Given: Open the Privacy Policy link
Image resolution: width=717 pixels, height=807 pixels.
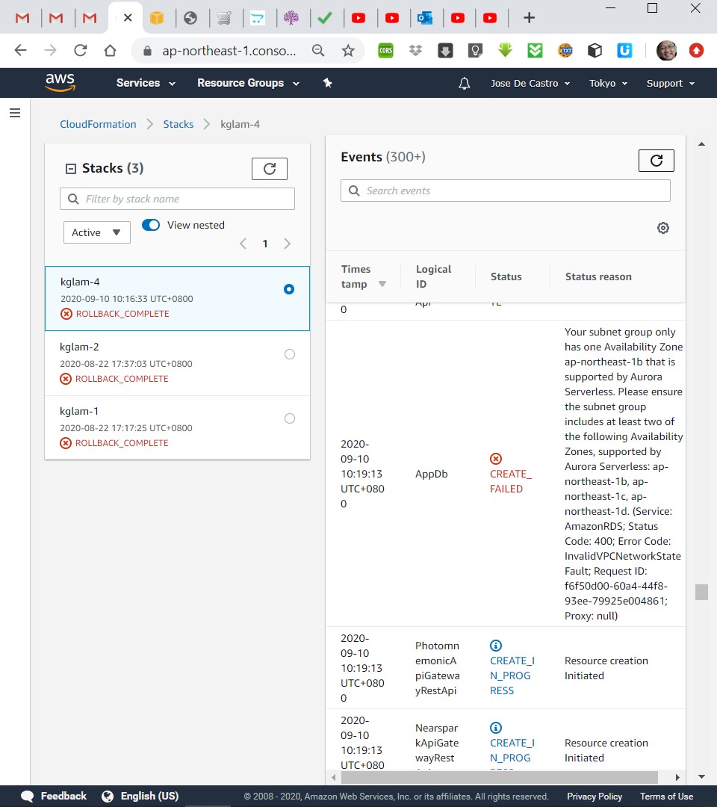Looking at the screenshot, I should point(594,797).
